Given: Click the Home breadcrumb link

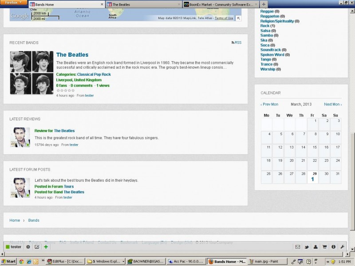Looking at the screenshot, I should point(15,220).
